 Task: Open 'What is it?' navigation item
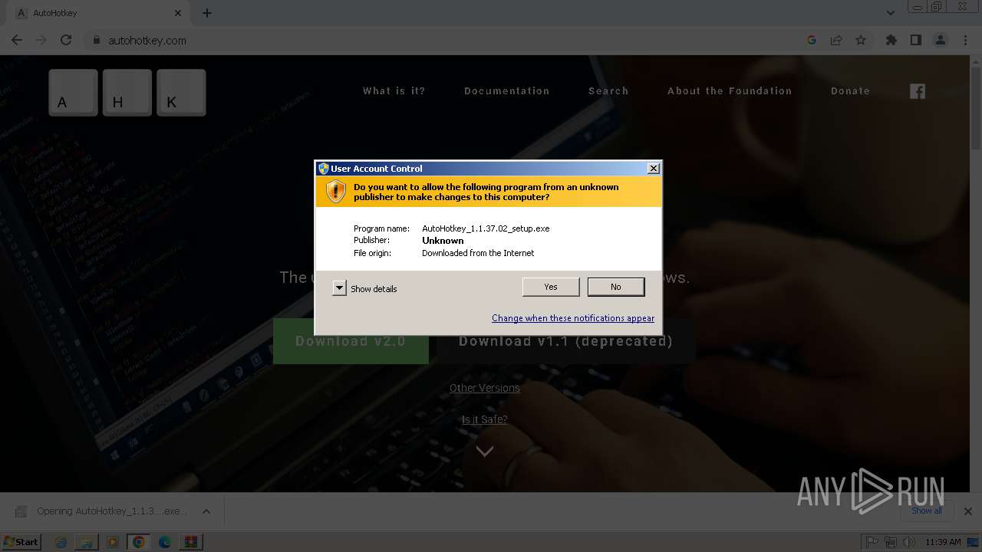point(394,90)
